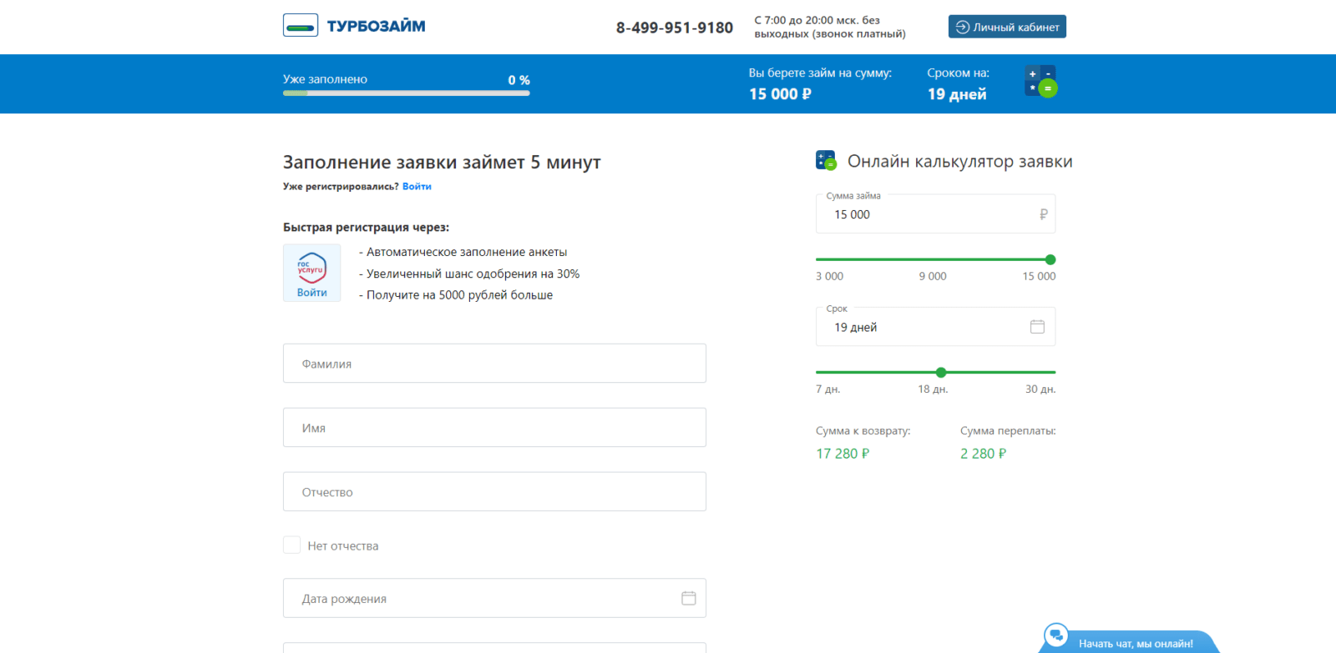Click the 0 % progress value
This screenshot has height=653, width=1336.
click(519, 80)
